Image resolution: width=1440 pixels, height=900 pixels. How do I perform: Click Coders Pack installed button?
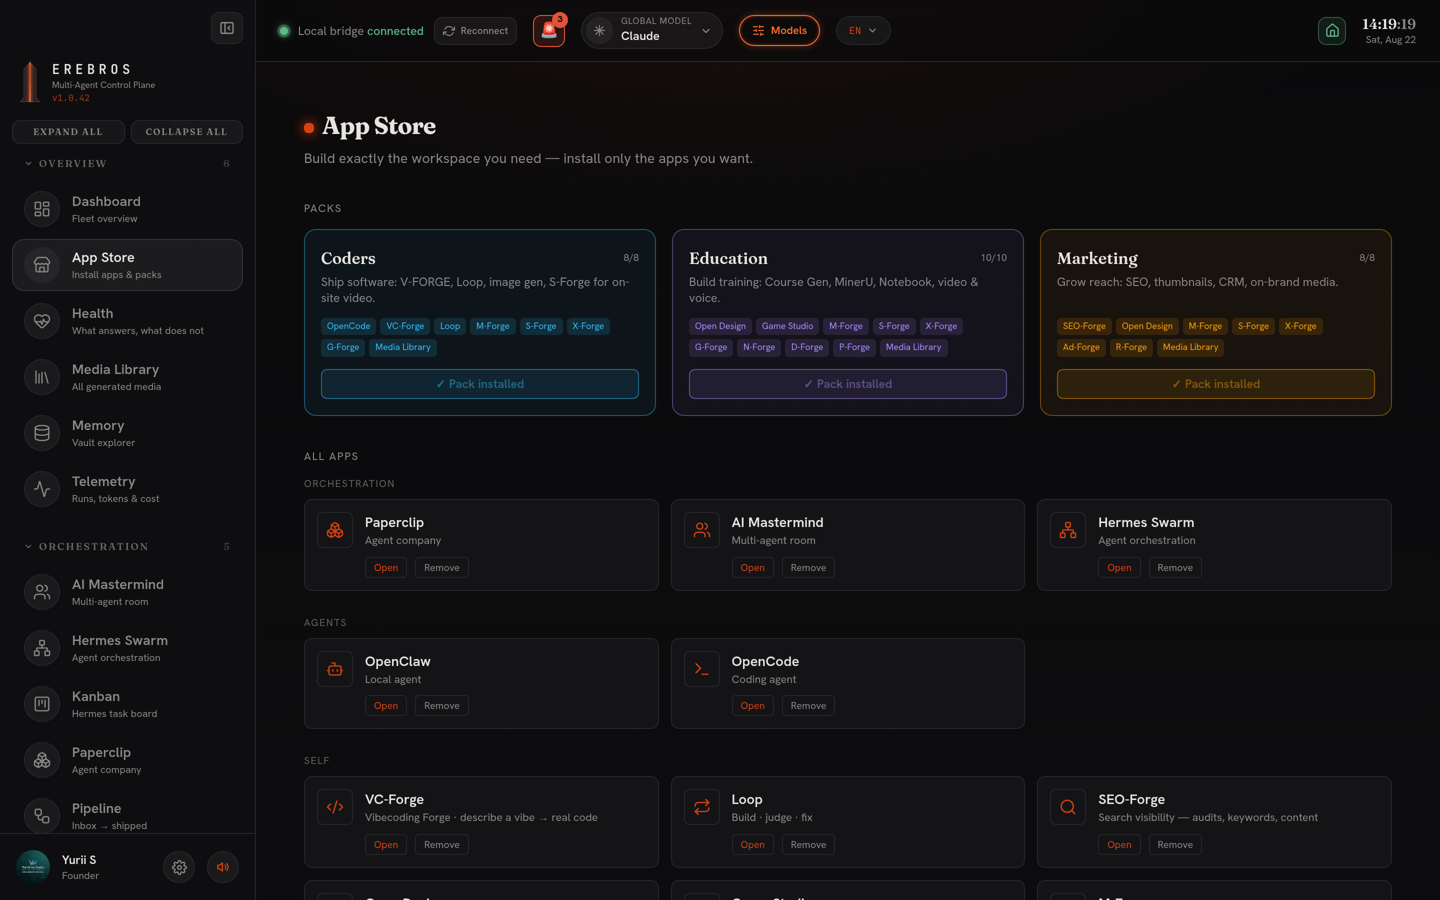(x=479, y=384)
